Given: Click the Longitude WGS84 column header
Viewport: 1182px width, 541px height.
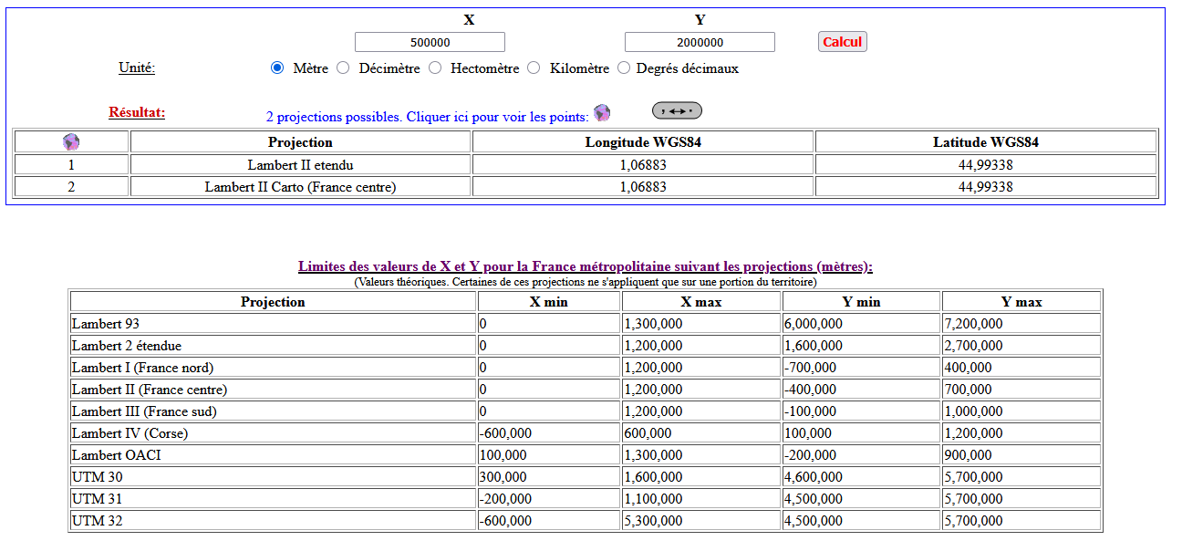Looking at the screenshot, I should (x=643, y=142).
